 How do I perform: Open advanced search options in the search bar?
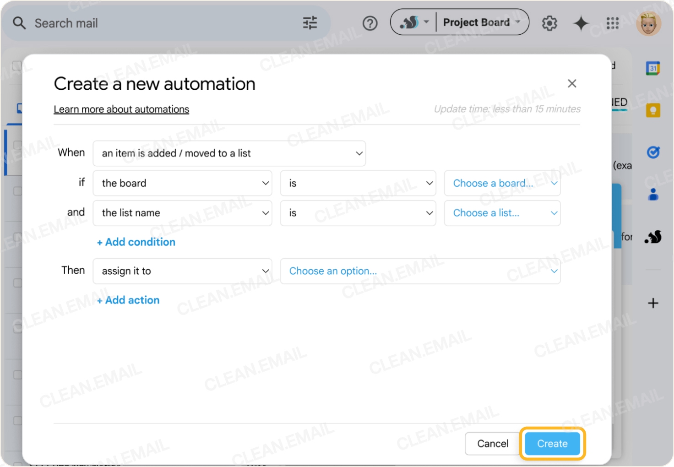[310, 22]
